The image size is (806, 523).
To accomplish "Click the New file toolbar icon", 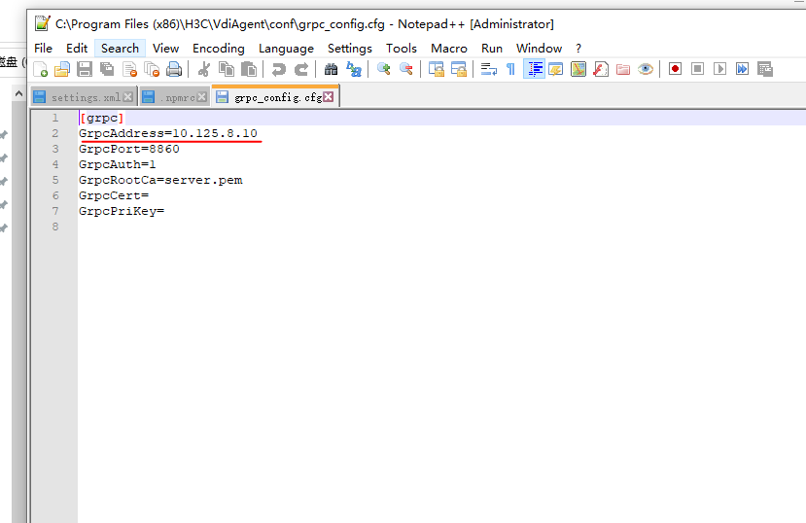I will tap(40, 69).
